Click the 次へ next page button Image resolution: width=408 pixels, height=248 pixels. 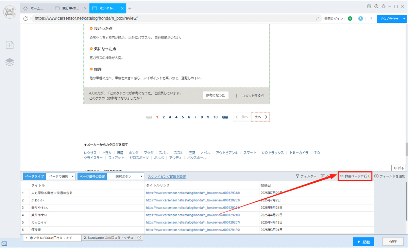tap(260, 117)
